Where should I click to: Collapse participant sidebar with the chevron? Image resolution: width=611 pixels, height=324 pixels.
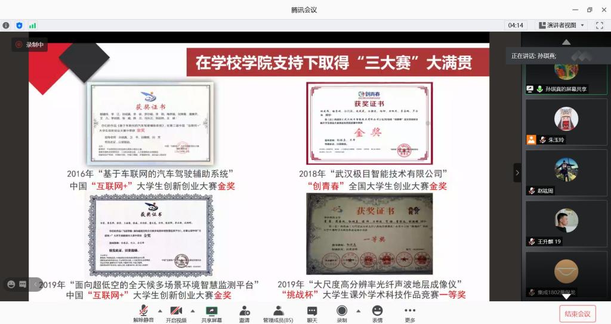pyautogui.click(x=517, y=172)
